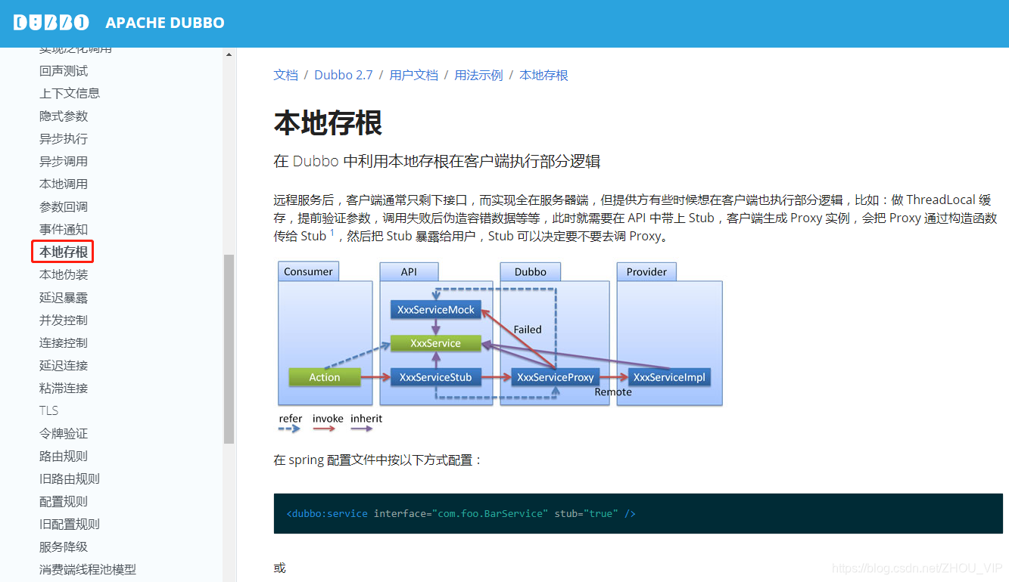
Task: Select 旧配置规则 in sidebar
Action: pyautogui.click(x=70, y=524)
